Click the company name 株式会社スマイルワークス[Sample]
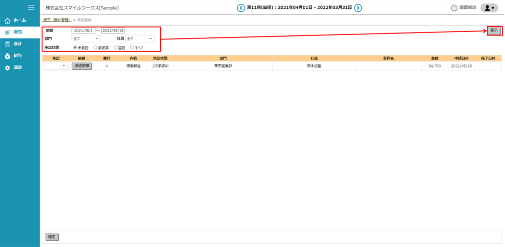This screenshot has width=505, height=247. click(x=82, y=8)
